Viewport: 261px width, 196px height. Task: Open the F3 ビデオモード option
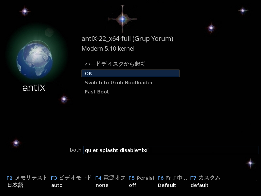(71, 178)
